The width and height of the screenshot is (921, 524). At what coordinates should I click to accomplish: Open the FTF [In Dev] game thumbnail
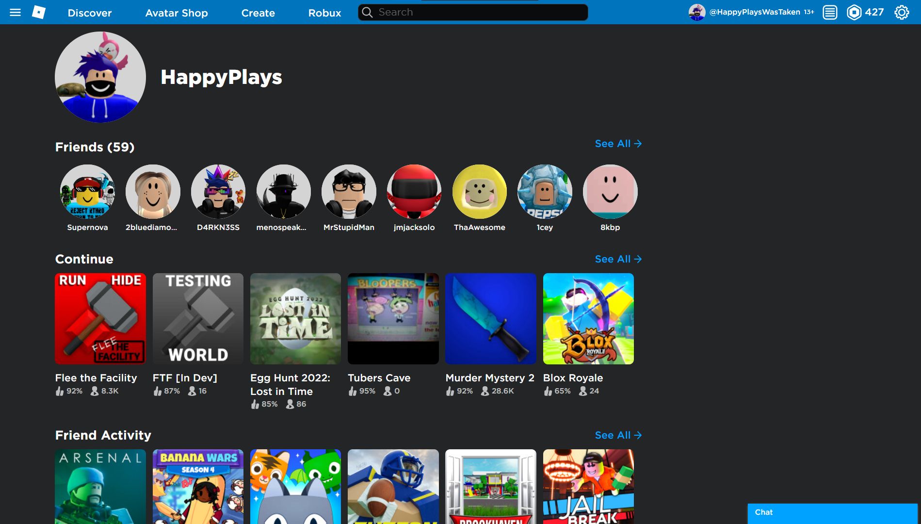pyautogui.click(x=198, y=319)
